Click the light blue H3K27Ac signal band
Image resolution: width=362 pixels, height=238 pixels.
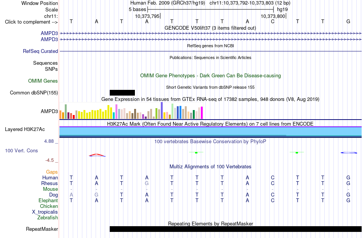point(210,131)
